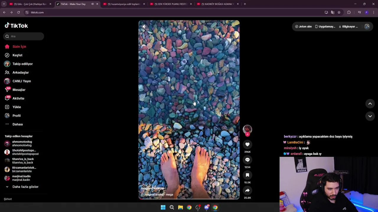Screen dimensions: 378x212
Task: Open ahmomotovlog followed account
Action: 22,143
